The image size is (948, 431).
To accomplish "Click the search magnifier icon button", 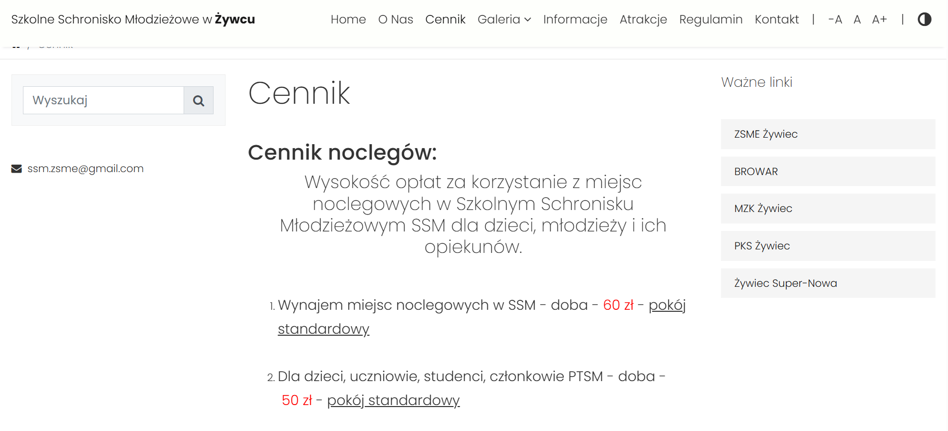I will tap(199, 100).
